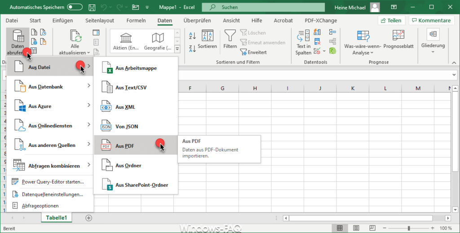Choose Von JSON from the submenu
The image size is (460, 233).
point(136,126)
